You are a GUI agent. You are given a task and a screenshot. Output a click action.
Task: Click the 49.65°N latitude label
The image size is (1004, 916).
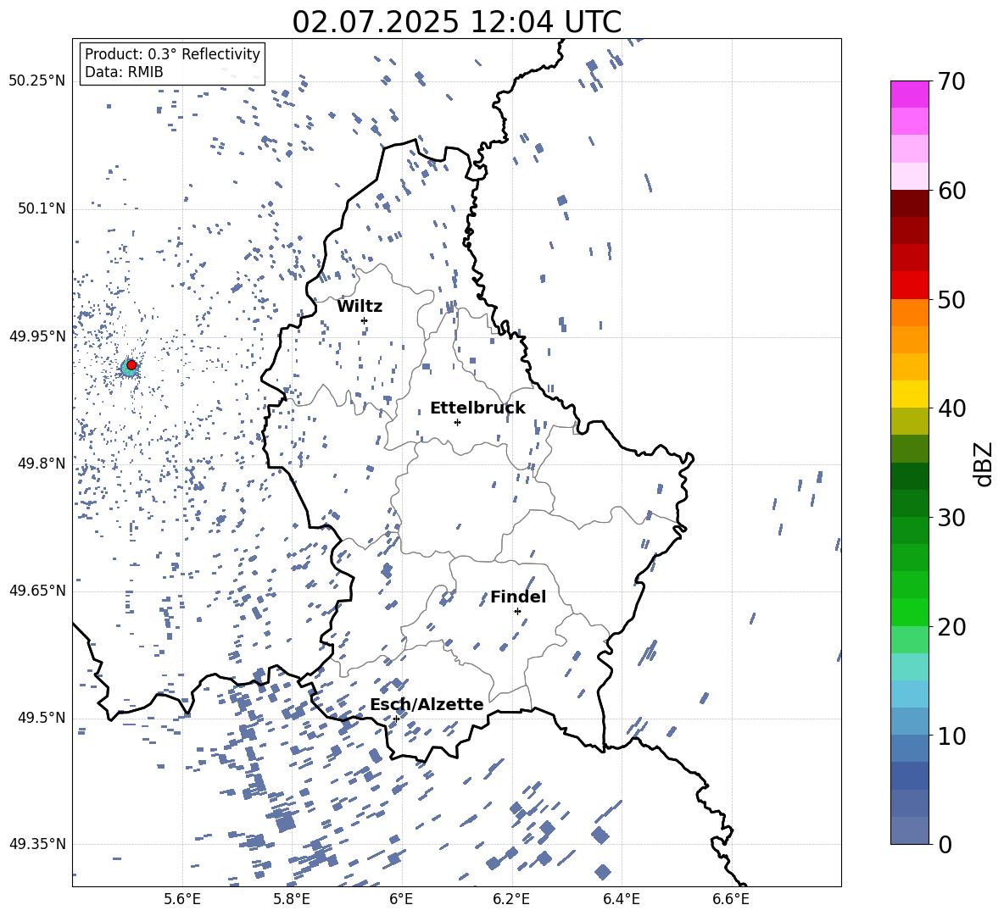37,590
